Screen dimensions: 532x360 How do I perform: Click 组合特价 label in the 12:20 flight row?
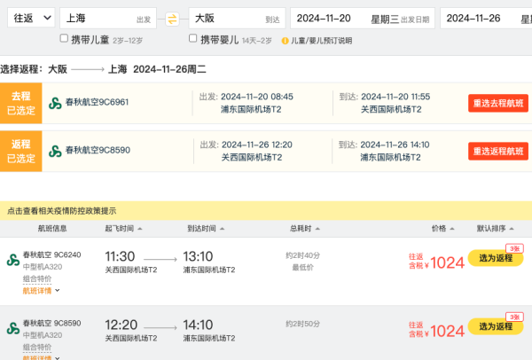click(x=37, y=347)
